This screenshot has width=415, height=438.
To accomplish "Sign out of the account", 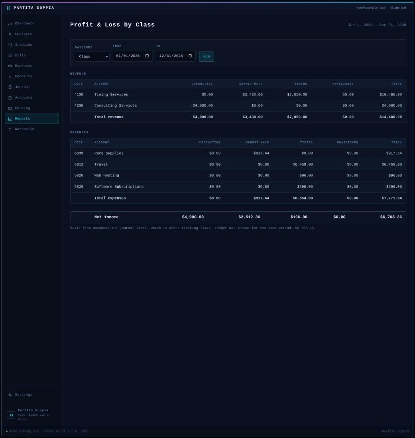I will tap(399, 8).
